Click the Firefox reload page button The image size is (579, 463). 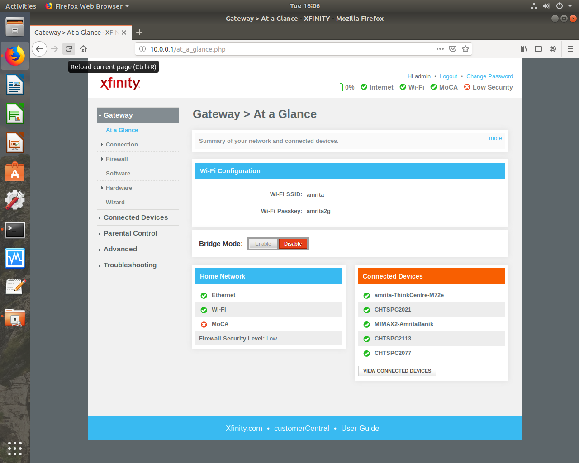(x=69, y=49)
